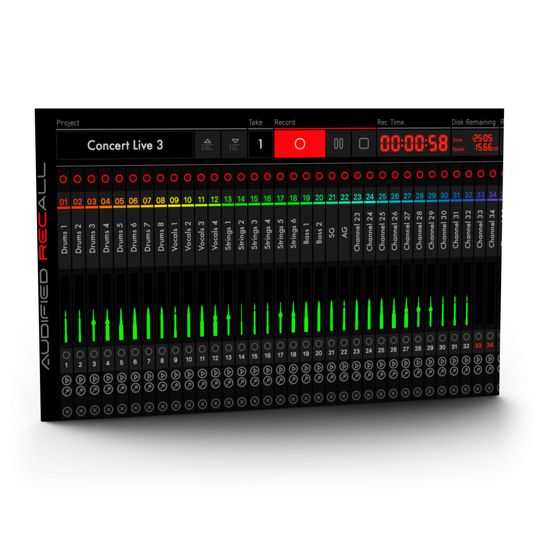Click the Concert Live 3 project name field

tap(125, 145)
